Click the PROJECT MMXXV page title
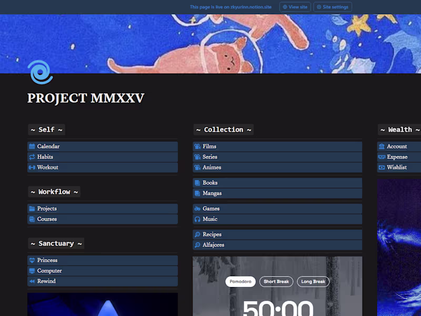Image resolution: width=421 pixels, height=316 pixels. pos(86,98)
